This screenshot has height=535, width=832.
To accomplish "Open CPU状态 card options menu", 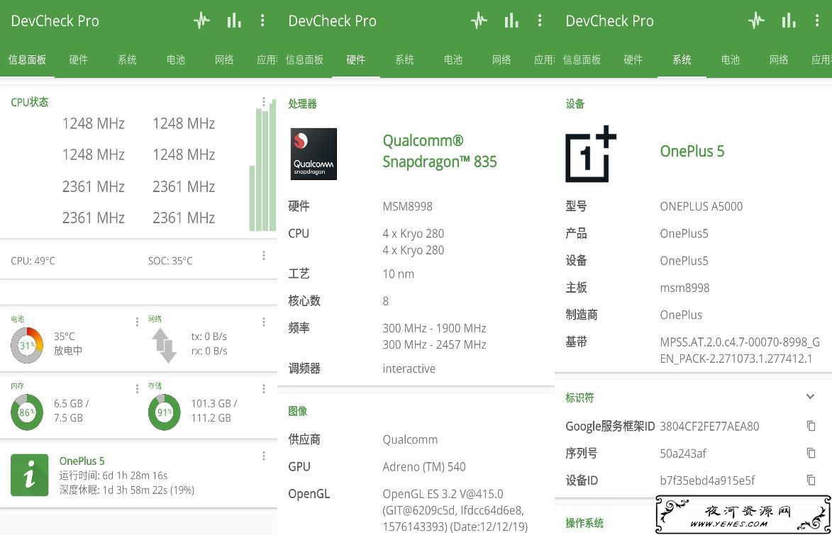I will pos(264,101).
